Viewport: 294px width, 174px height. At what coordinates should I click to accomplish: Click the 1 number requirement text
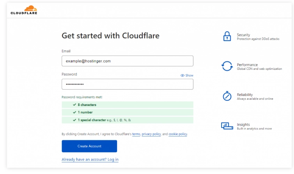(85, 112)
